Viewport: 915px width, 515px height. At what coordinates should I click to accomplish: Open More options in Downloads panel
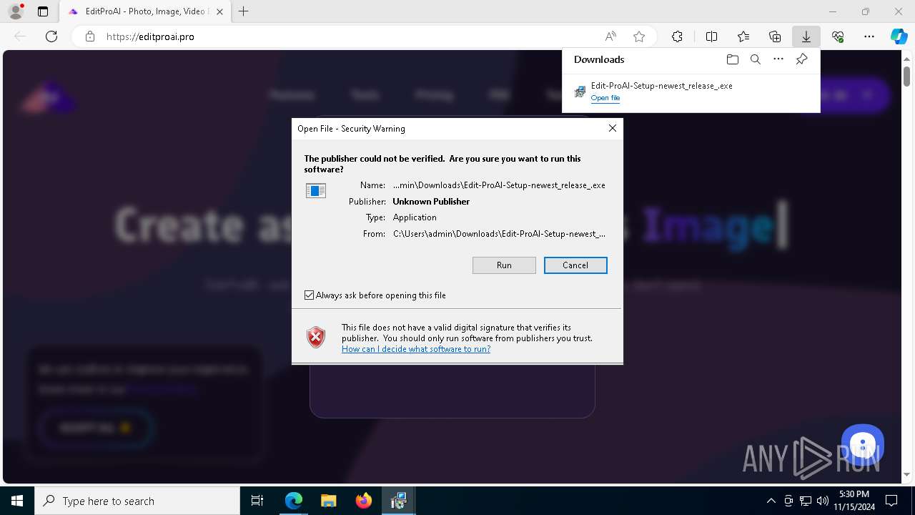[778, 59]
